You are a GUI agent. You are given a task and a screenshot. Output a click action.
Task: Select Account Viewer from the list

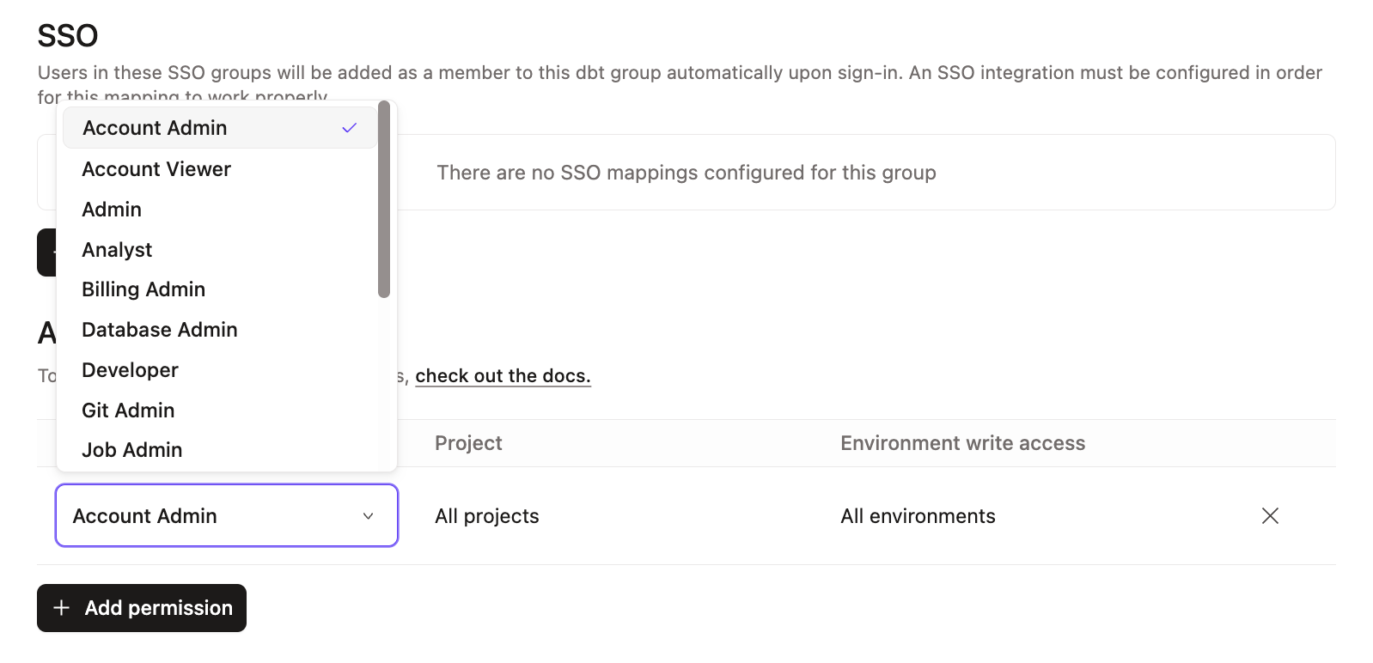point(156,168)
